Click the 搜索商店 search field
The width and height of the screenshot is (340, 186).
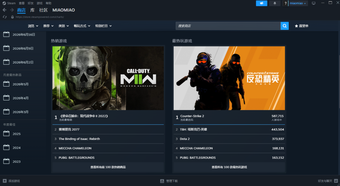point(228,26)
